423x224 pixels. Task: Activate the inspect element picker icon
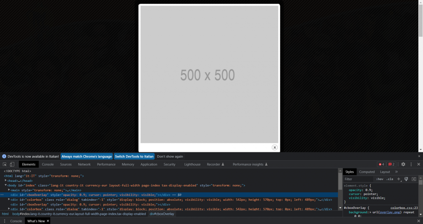tap(5, 164)
